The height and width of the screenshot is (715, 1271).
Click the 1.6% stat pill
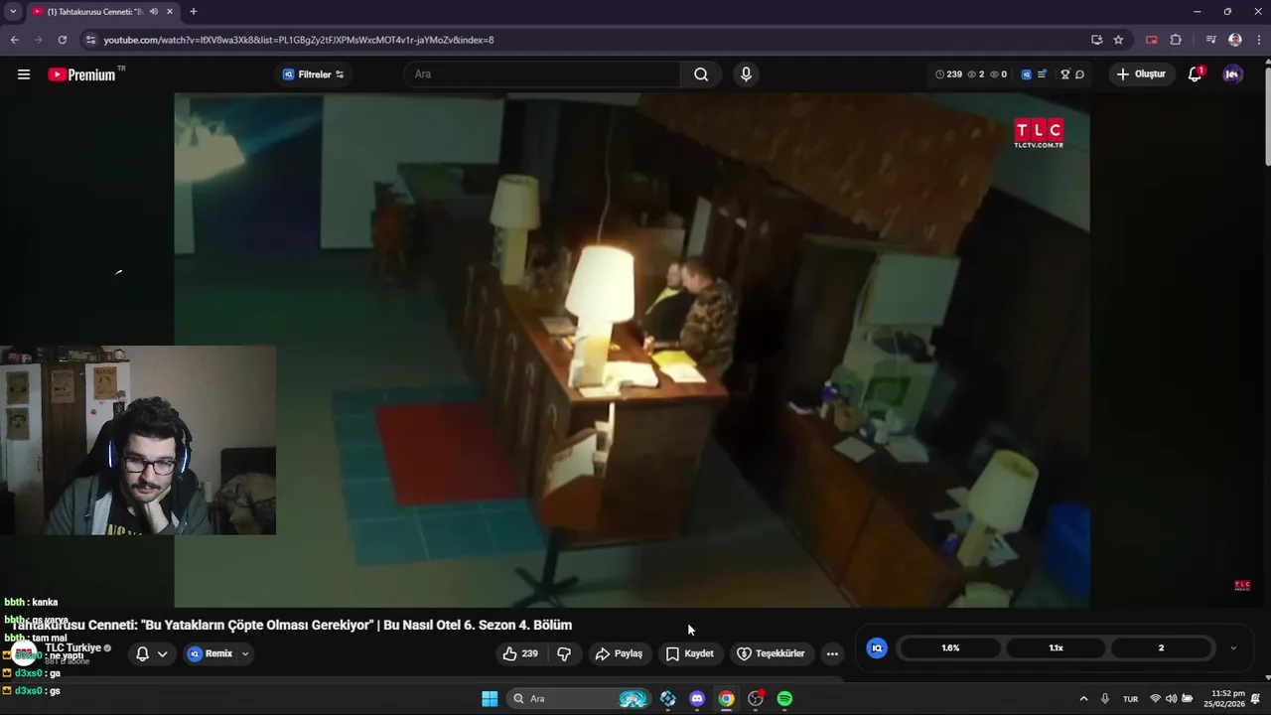point(950,647)
